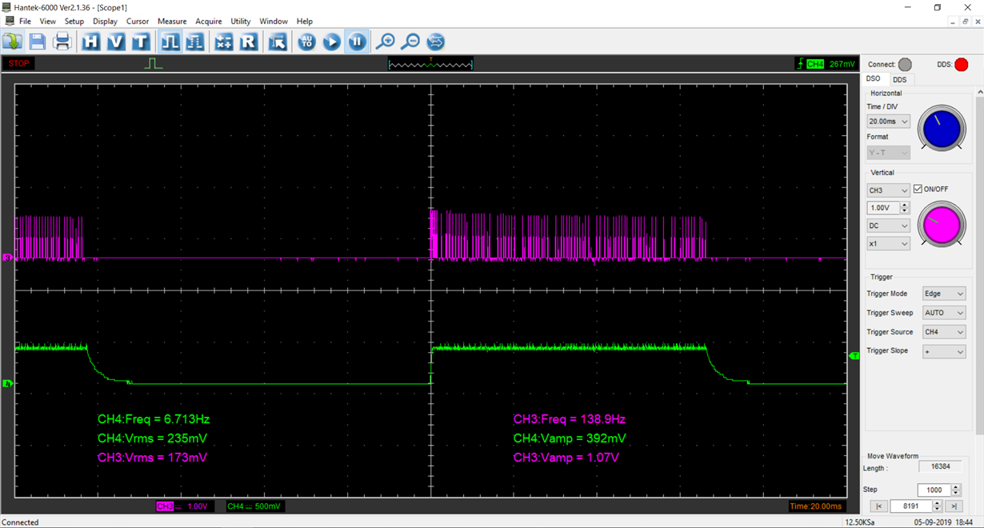Screen dimensions: 984x528
Task: Open the Acquire menu
Action: click(209, 22)
